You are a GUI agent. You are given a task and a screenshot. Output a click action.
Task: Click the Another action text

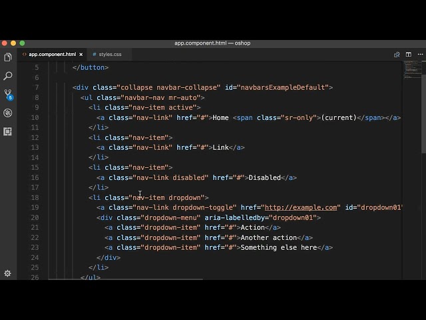(x=269, y=237)
